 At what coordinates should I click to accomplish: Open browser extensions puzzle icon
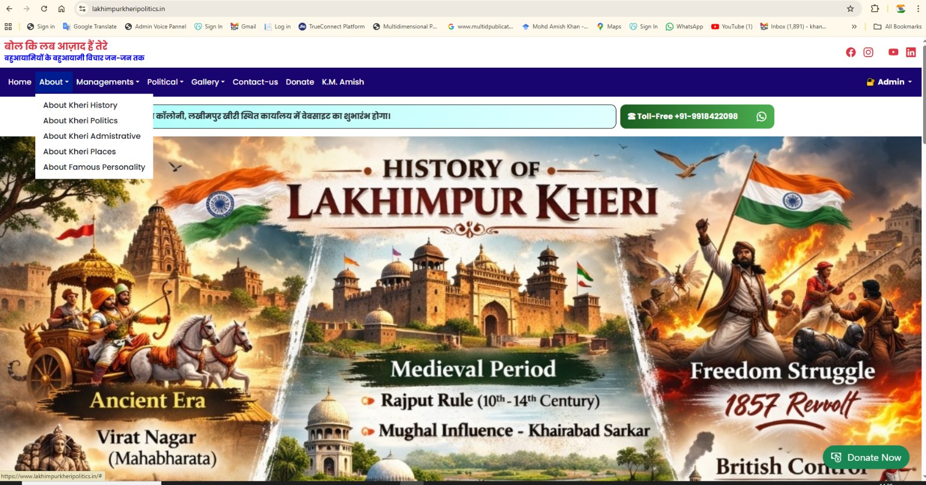(x=874, y=9)
